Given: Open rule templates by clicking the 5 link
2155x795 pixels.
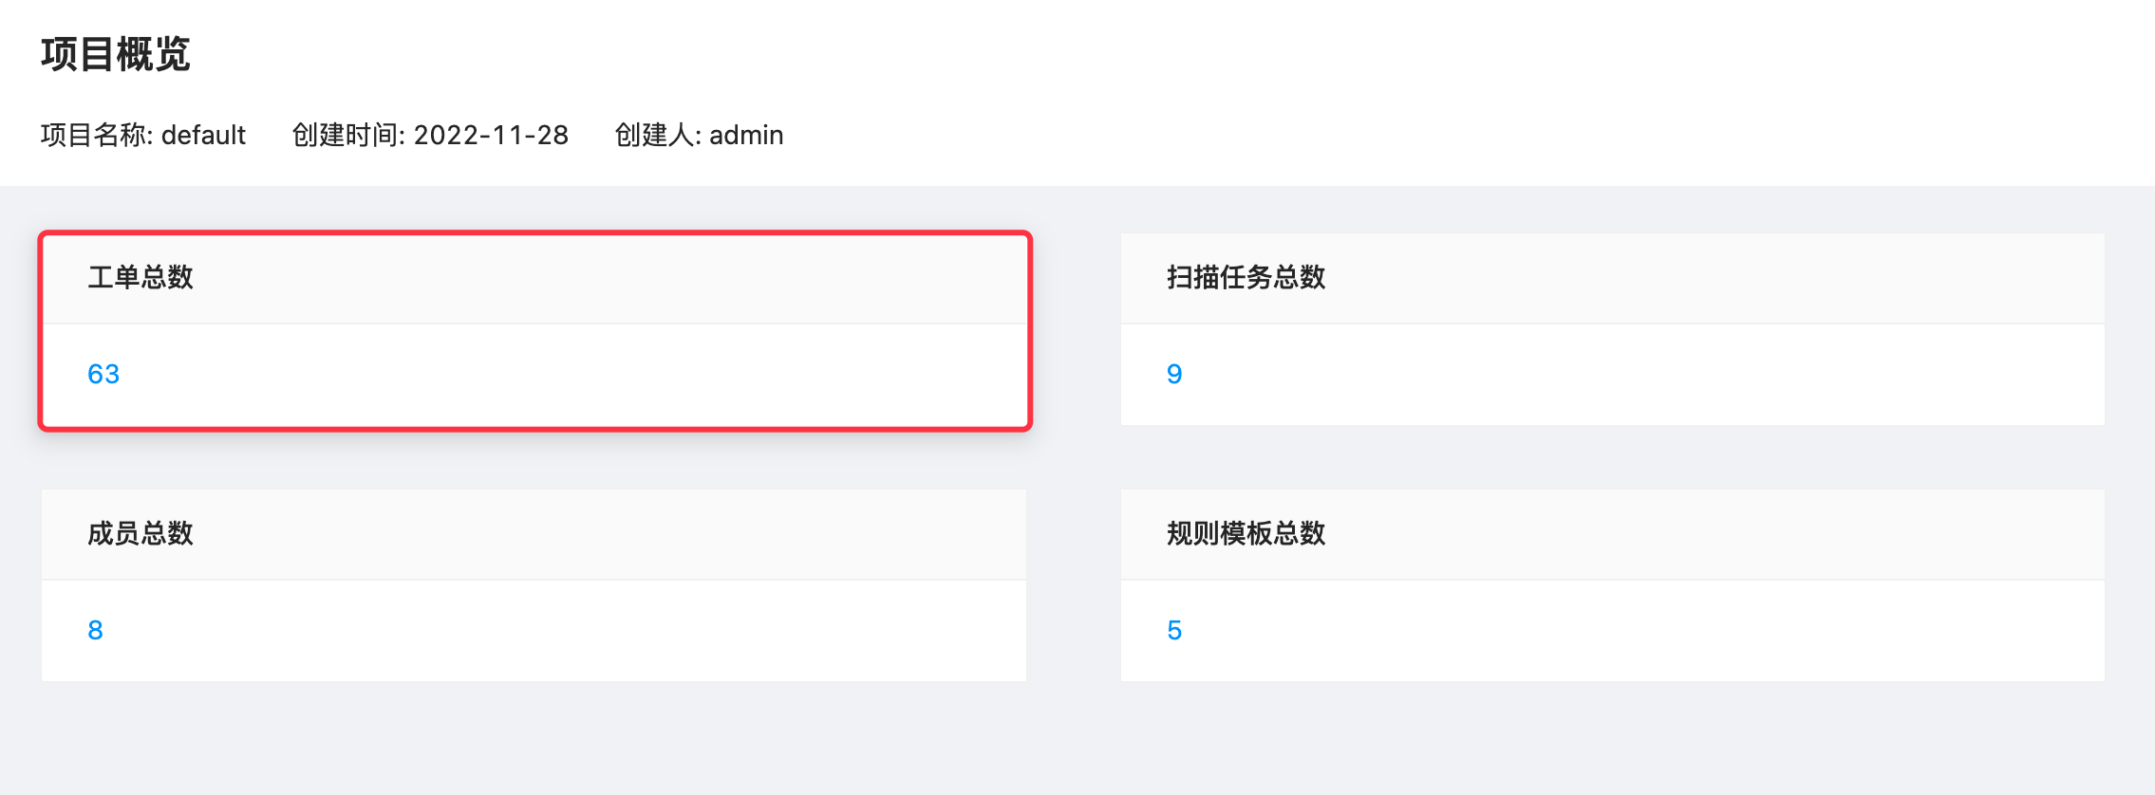Looking at the screenshot, I should (x=1175, y=630).
